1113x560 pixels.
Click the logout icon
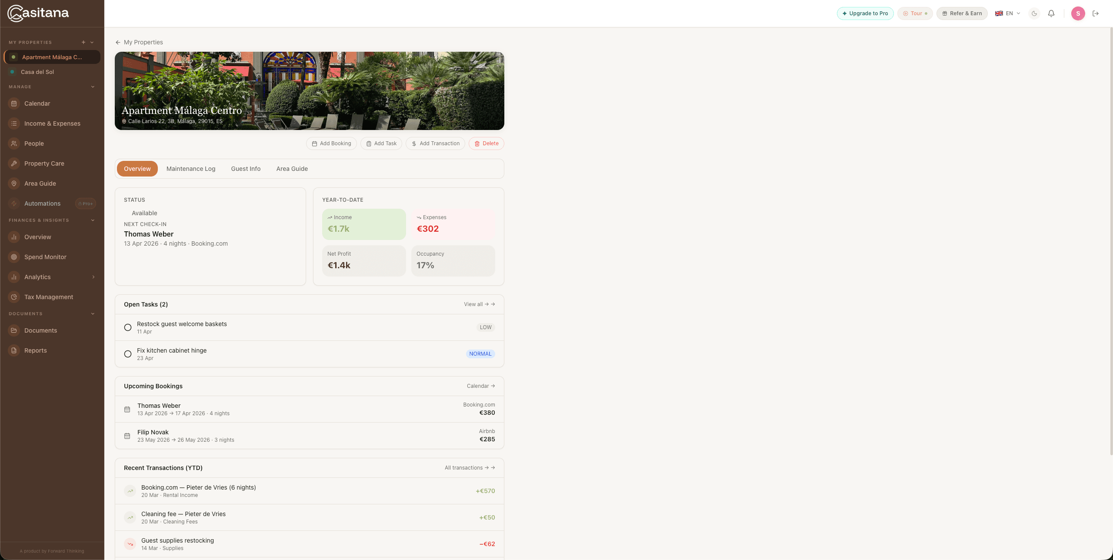(x=1096, y=13)
